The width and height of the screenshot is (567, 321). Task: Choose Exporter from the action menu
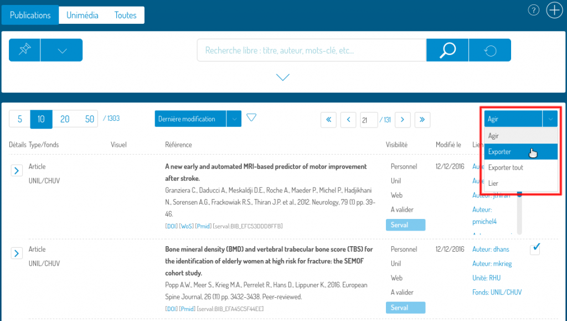(x=520, y=152)
